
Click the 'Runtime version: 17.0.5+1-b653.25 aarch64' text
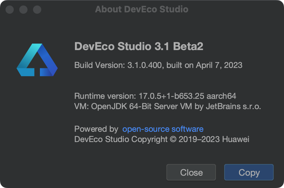pyautogui.click(x=155, y=96)
